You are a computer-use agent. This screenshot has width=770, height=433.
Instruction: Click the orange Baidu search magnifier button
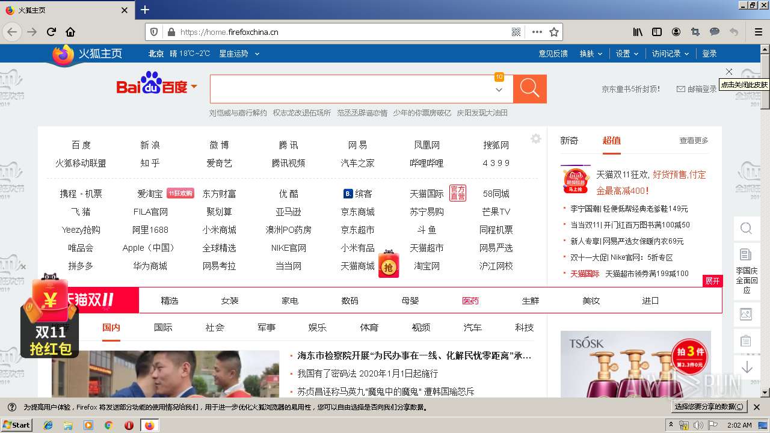(529, 89)
